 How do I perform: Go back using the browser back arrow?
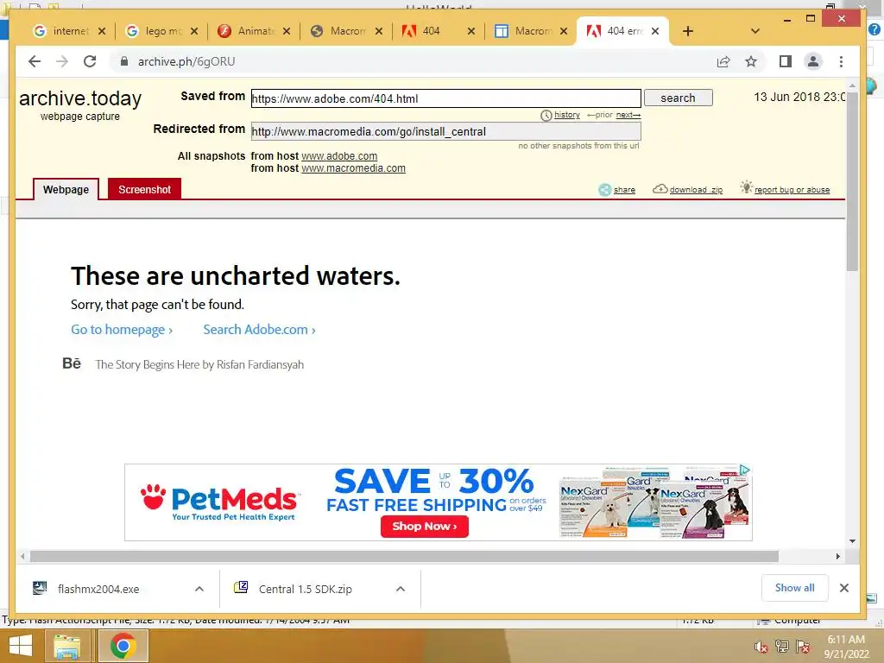click(x=35, y=61)
